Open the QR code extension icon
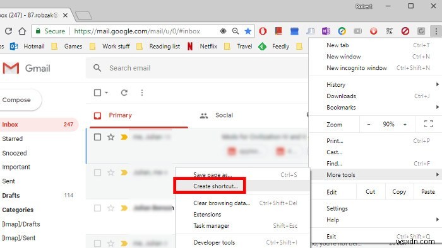Screen dimensions: 442x248 (390, 31)
